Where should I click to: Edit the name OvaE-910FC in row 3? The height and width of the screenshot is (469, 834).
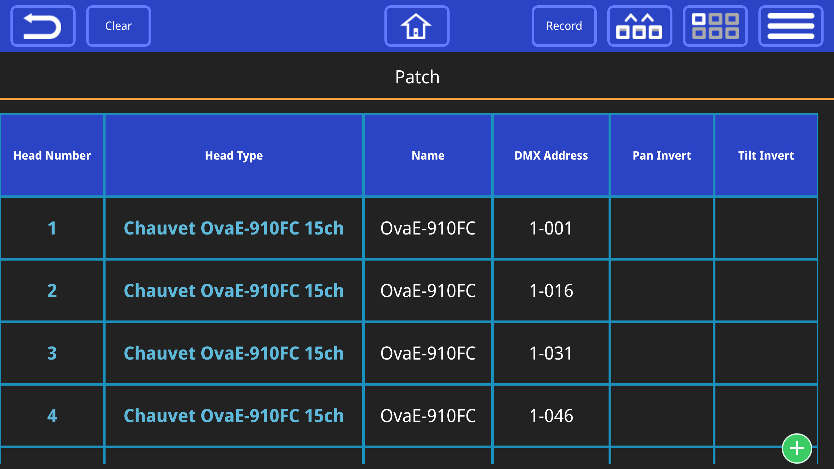click(428, 353)
